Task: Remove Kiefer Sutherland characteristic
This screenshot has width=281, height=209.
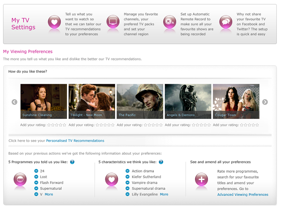Action: (x=127, y=177)
